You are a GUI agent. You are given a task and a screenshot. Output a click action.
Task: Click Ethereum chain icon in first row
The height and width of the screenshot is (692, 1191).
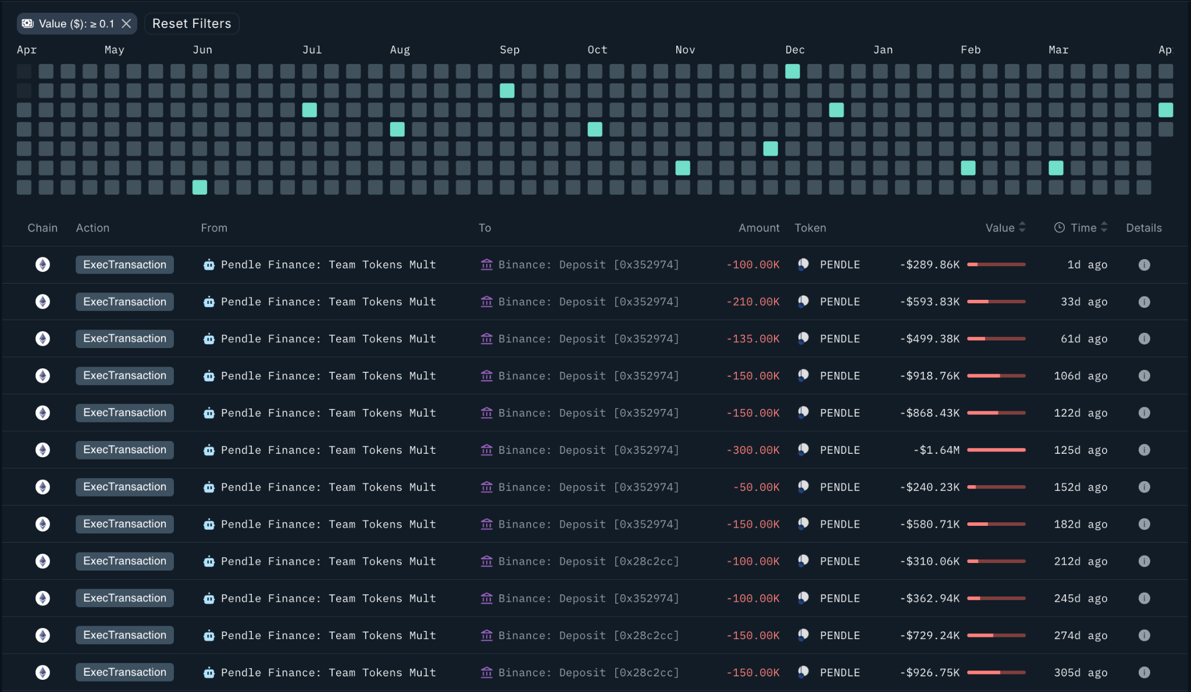click(x=42, y=265)
